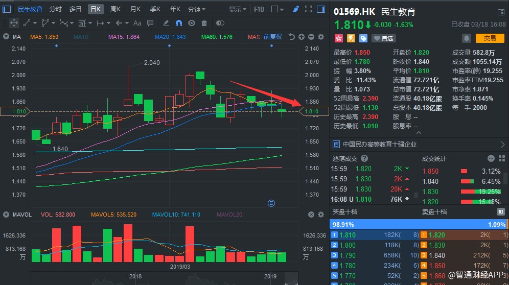Toggle the overlapping circles compare icon

[x=220, y=23]
